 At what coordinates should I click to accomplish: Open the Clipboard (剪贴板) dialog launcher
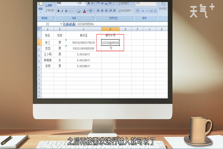click(x=54, y=18)
